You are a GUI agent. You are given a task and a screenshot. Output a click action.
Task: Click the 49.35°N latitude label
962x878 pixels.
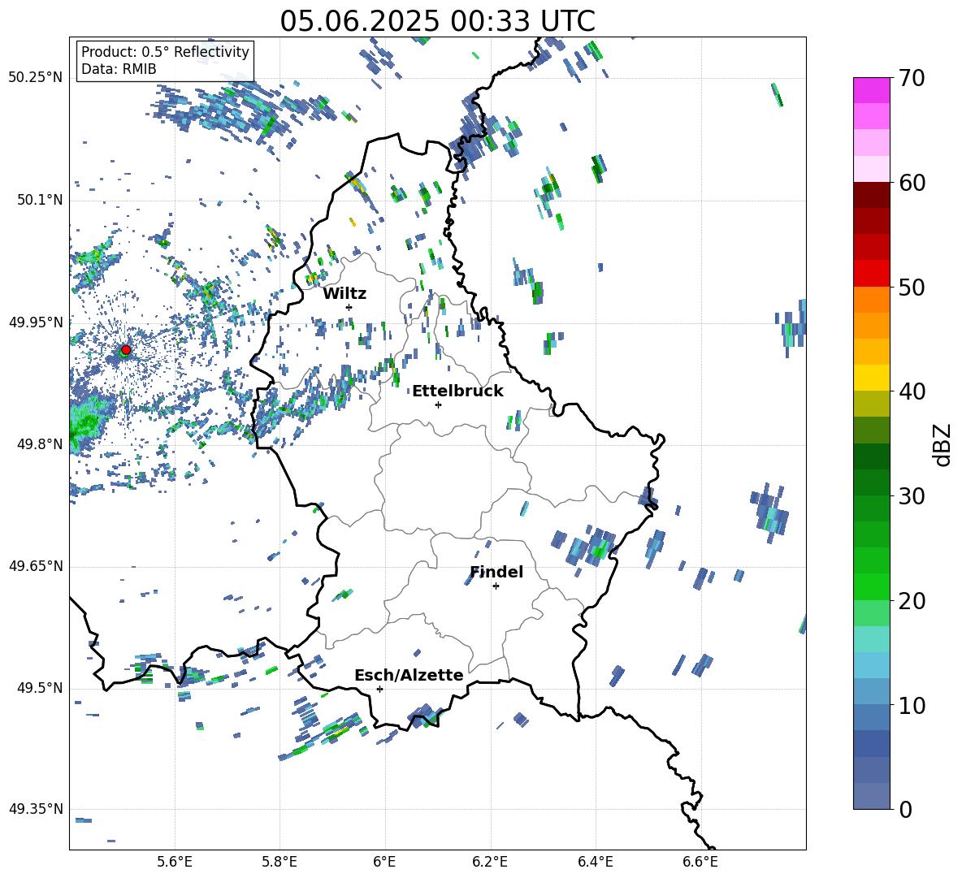36,809
